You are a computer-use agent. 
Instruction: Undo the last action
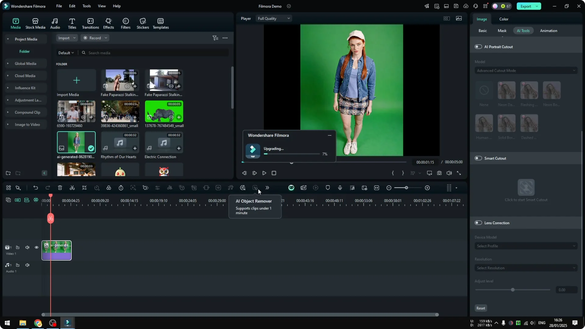click(36, 188)
